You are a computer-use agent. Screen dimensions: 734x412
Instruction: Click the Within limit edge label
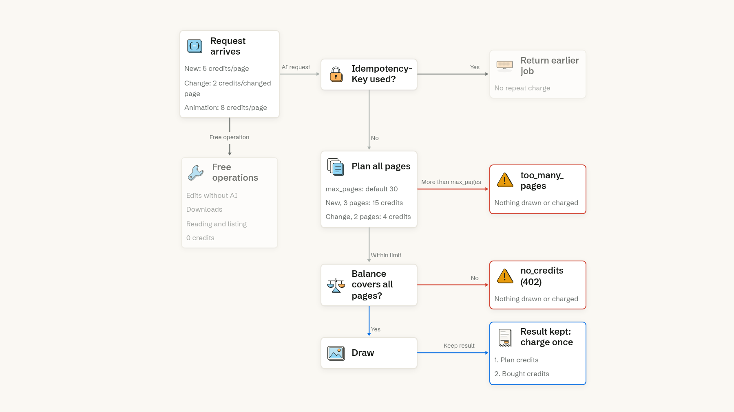(x=386, y=255)
